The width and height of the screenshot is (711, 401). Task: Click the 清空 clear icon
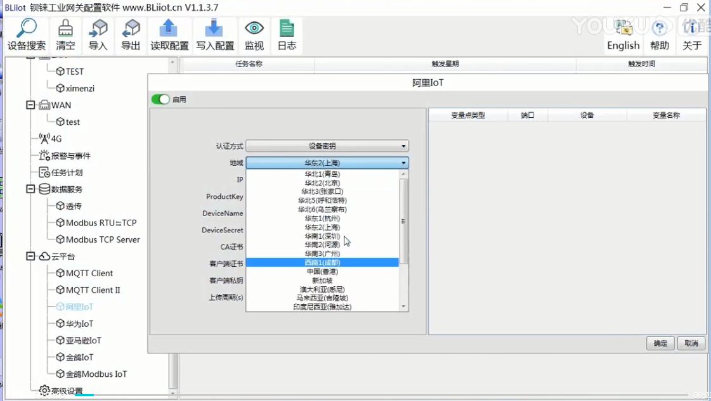point(65,29)
